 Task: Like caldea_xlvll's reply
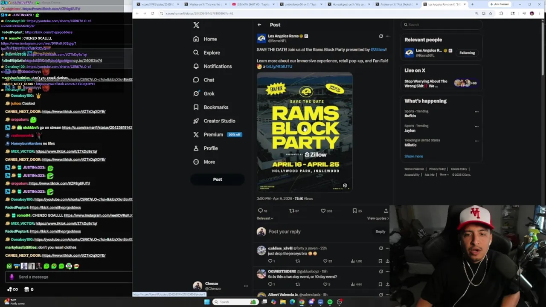click(x=328, y=261)
